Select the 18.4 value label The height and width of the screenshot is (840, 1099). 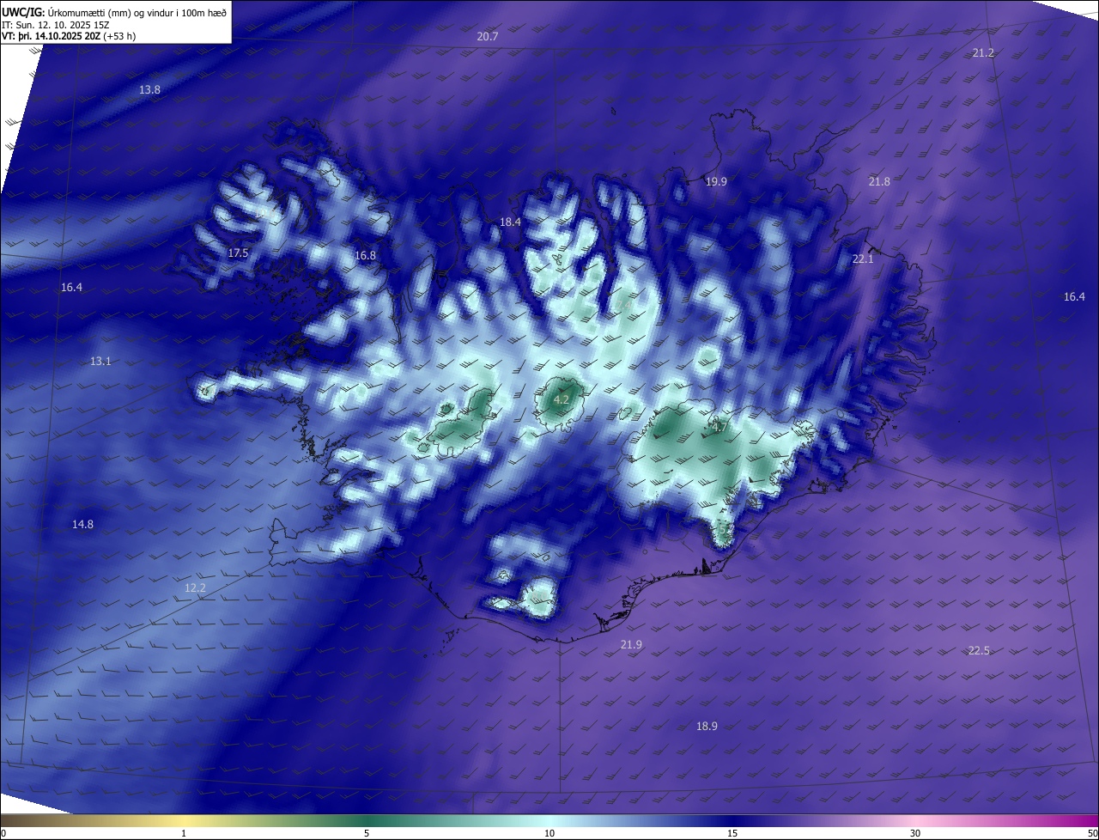click(510, 222)
